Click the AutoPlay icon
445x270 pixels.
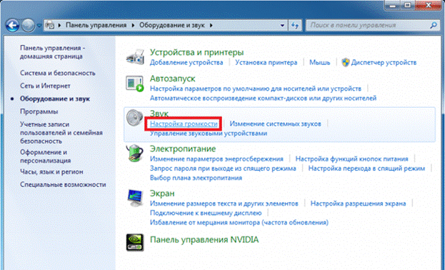[135, 84]
